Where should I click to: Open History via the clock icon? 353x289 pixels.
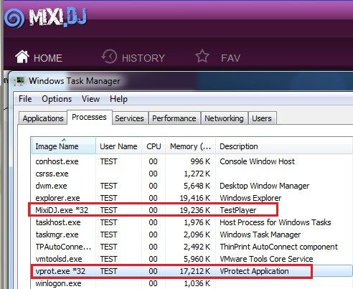point(109,57)
